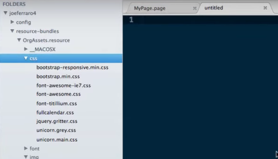Image resolution: width=278 pixels, height=159 pixels.
Task: Open fullcalendar.css file
Action: pos(55,113)
